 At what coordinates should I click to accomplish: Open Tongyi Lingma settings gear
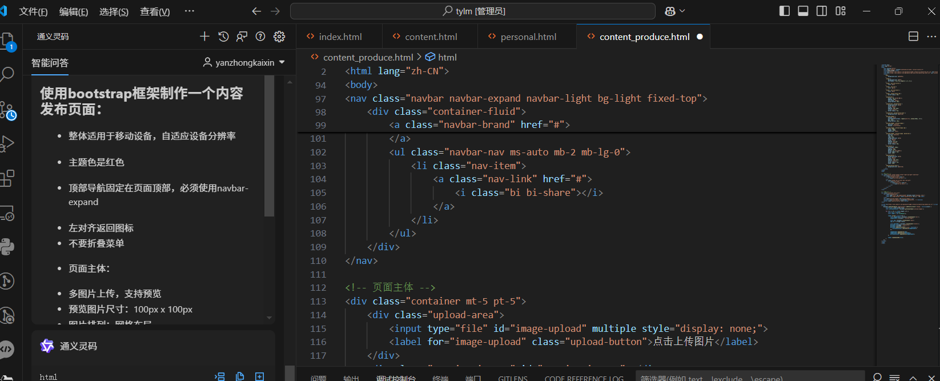[279, 37]
